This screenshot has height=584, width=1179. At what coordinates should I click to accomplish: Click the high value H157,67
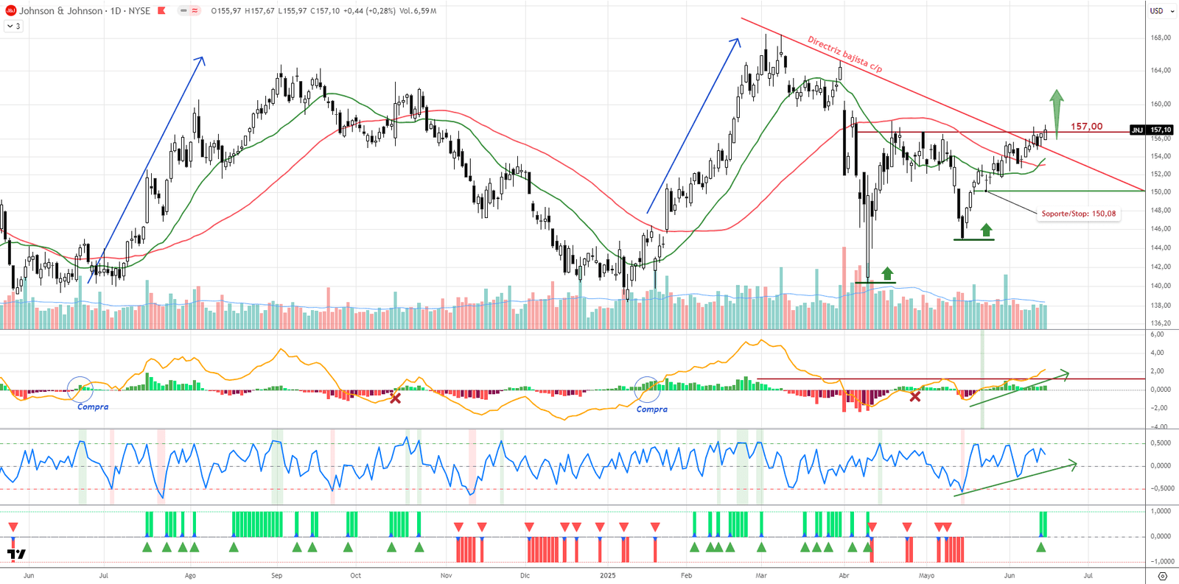tap(260, 11)
